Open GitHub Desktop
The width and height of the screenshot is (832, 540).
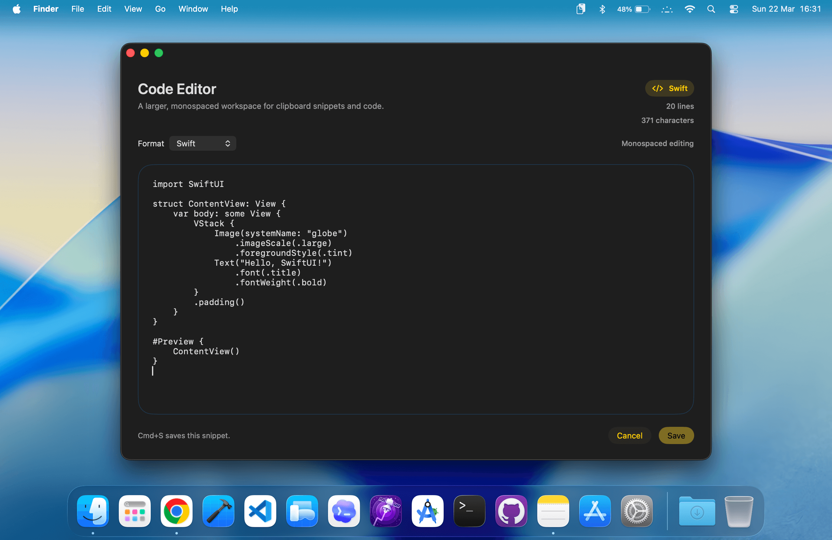pyautogui.click(x=511, y=511)
